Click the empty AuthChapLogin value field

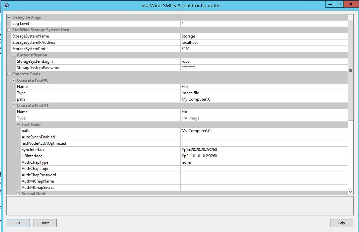[264, 169]
